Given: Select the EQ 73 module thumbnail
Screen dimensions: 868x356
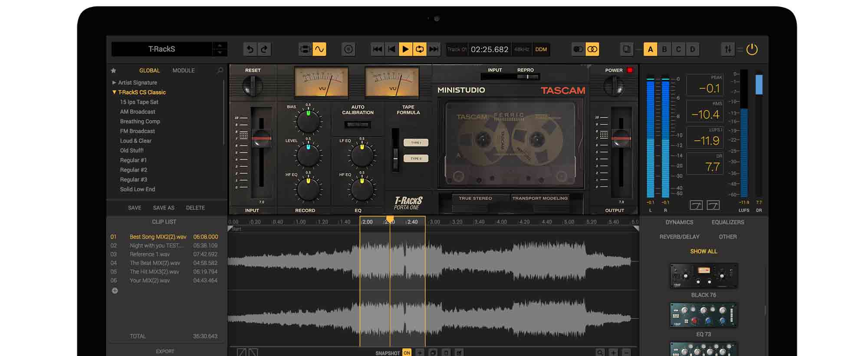Looking at the screenshot, I should (x=704, y=315).
